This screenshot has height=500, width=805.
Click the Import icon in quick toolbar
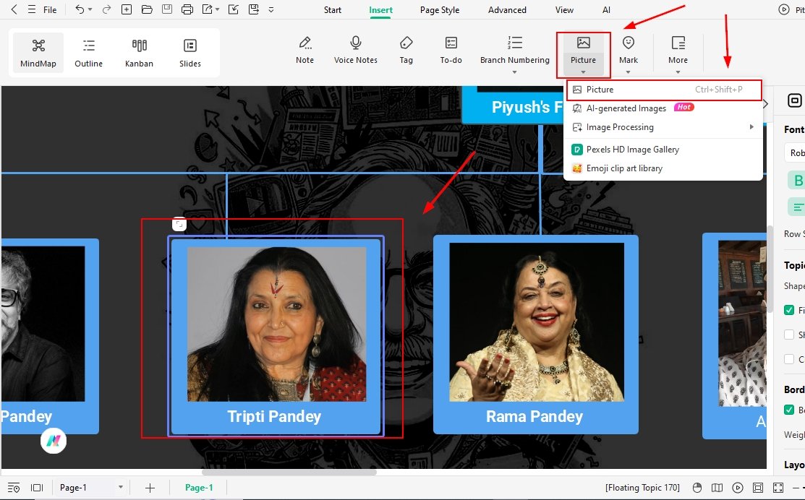pyautogui.click(x=234, y=9)
